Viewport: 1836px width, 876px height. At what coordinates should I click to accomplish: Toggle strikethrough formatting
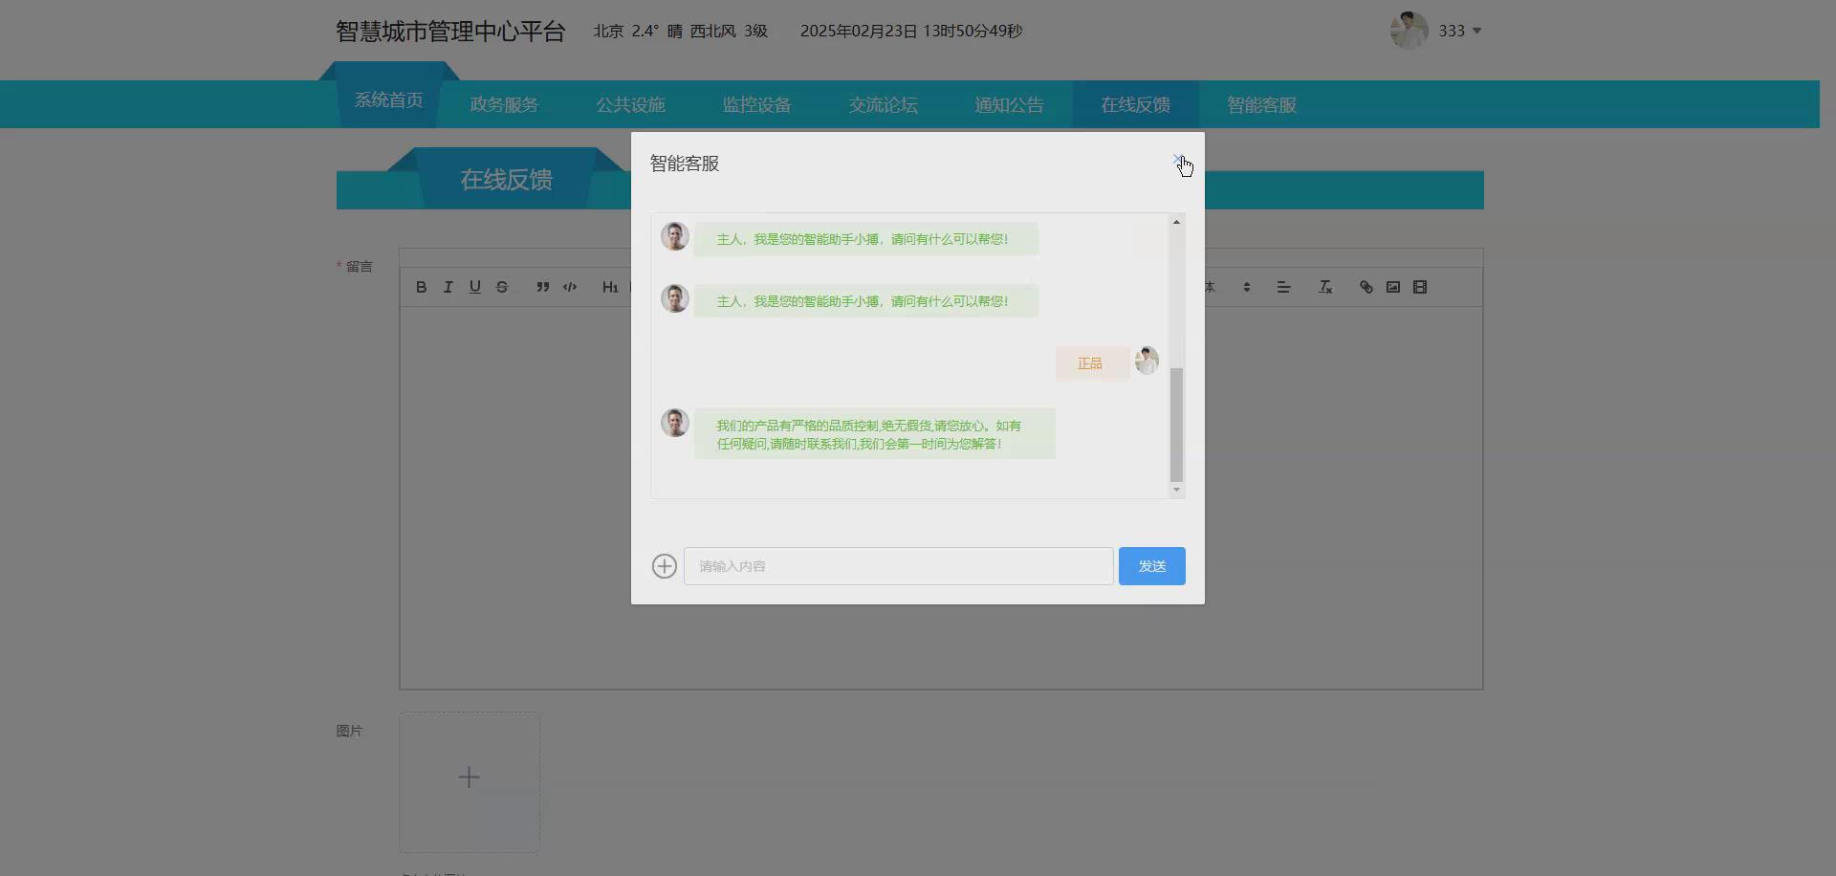pos(502,286)
